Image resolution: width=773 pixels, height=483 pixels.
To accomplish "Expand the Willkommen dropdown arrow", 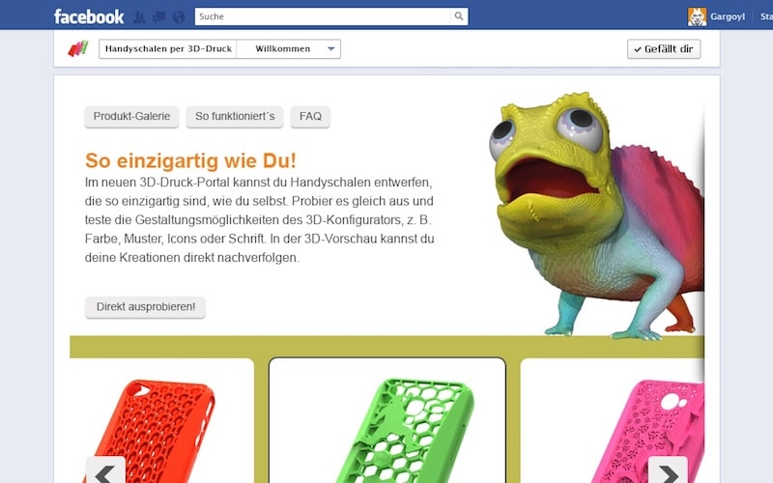I will (331, 49).
